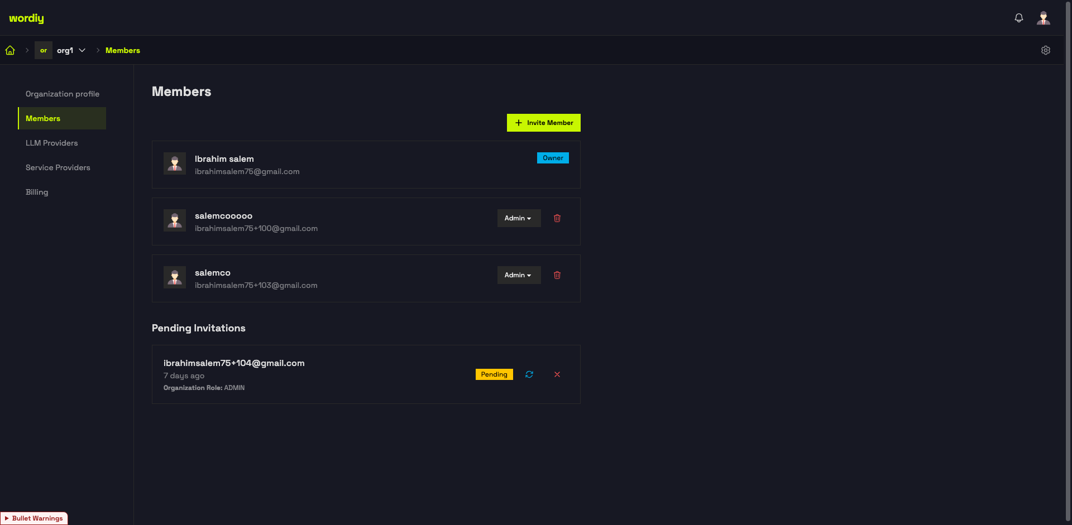Click the yellow Pending status badge
Screen dimensions: 1072x525
point(494,374)
